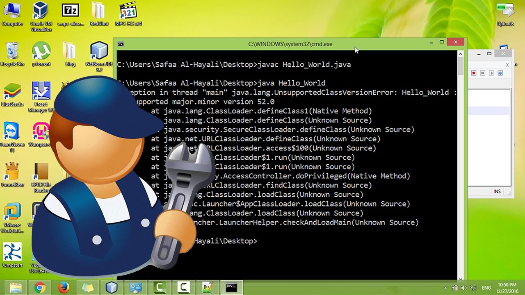
Task: Launch the Jumpstart desktop shortcut
Action: click(12, 254)
